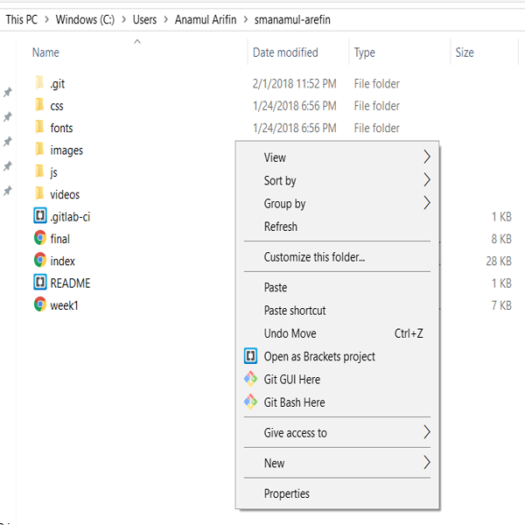
Task: Expand the View submenu arrow
Action: (427, 157)
